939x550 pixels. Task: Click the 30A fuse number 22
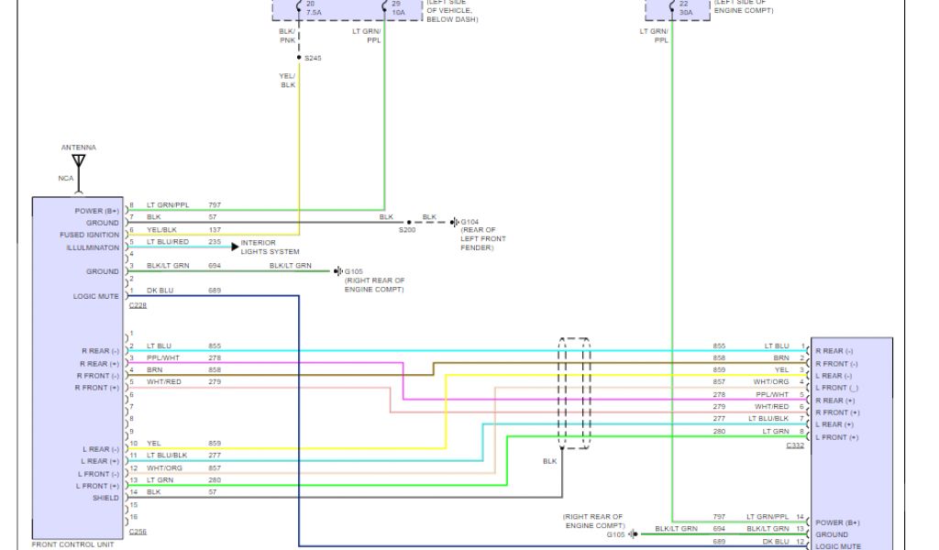coord(683,8)
